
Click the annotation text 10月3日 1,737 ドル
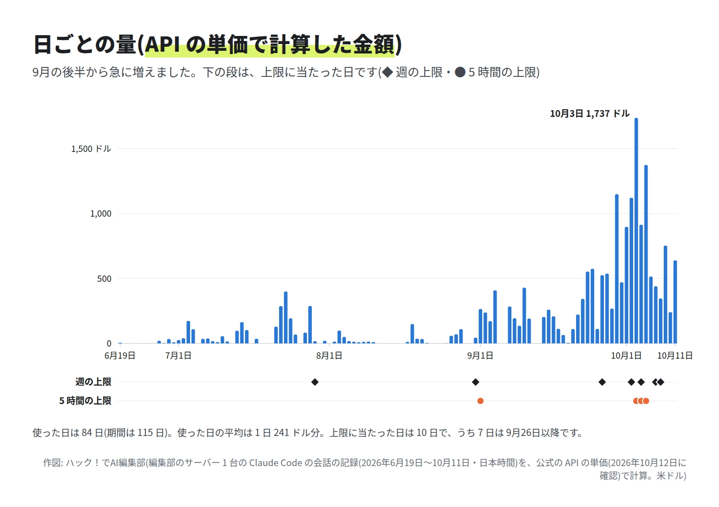click(x=590, y=113)
